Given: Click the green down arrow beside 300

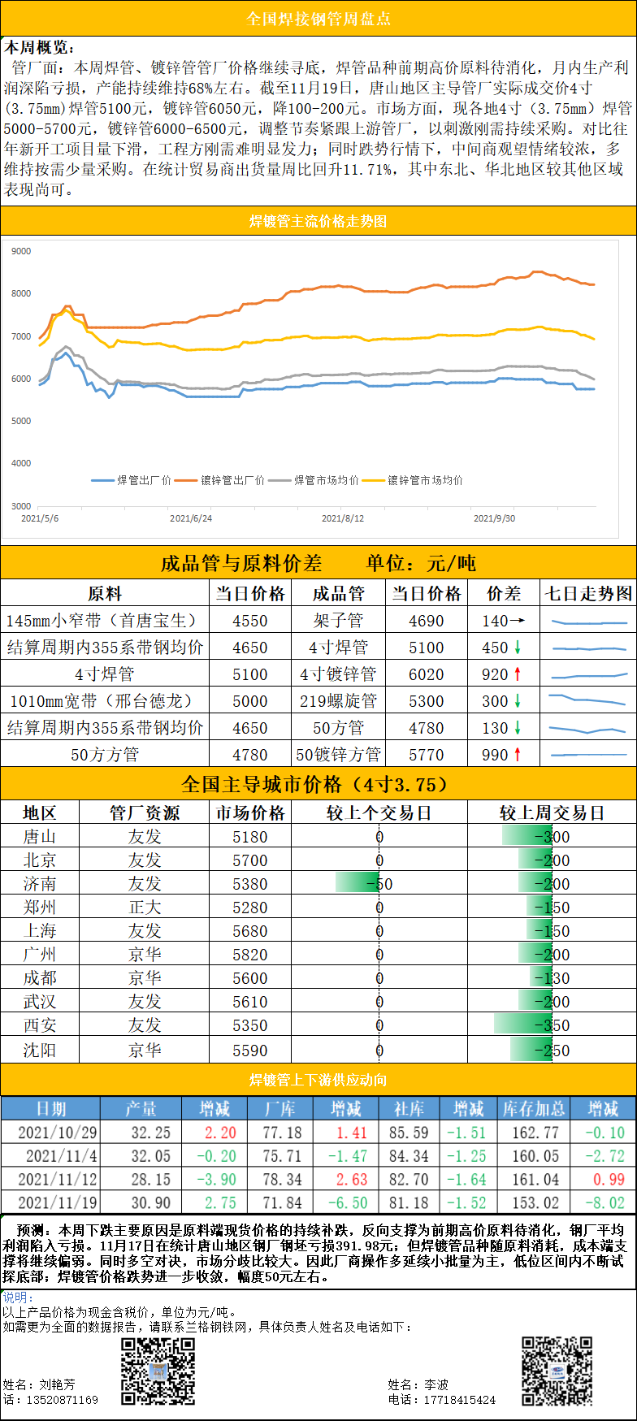Looking at the screenshot, I should (517, 701).
